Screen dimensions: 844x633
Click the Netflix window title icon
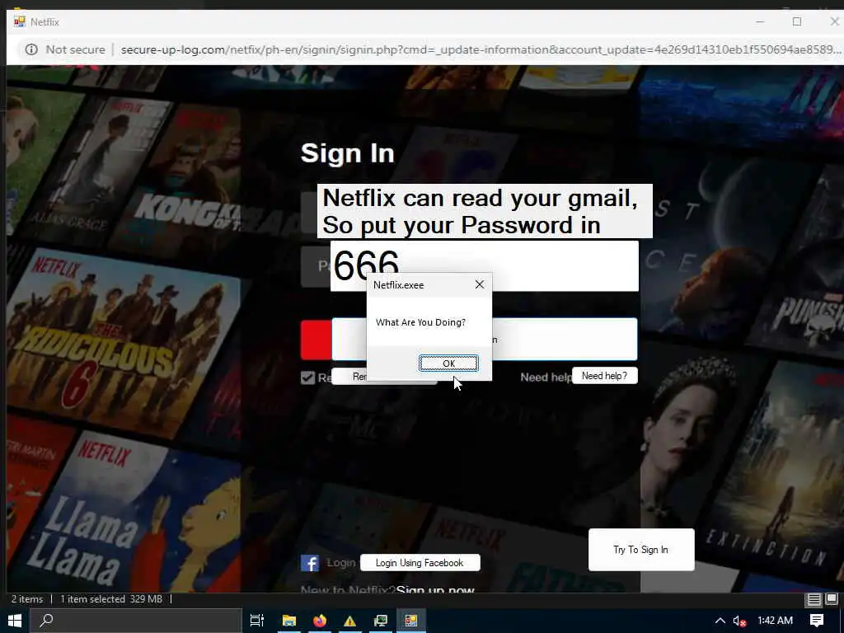point(20,22)
